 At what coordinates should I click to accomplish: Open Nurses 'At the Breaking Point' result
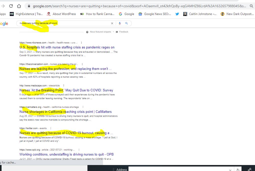66,90
